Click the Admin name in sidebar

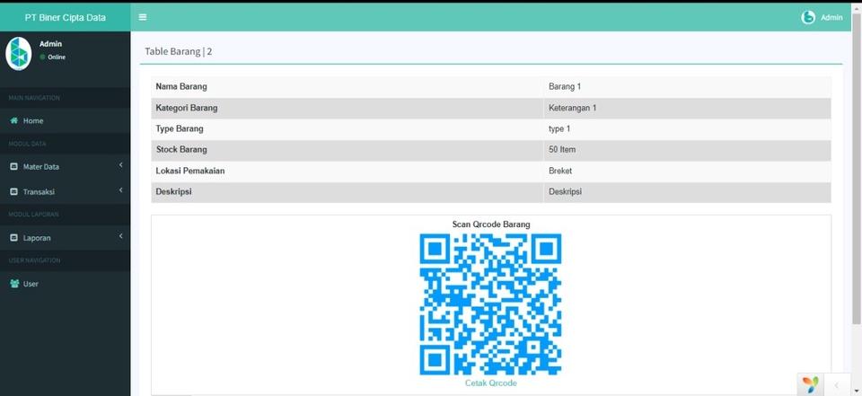coord(50,44)
